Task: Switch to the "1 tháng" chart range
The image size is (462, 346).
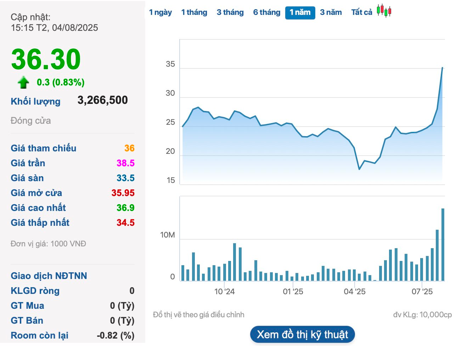Action: pos(194,12)
